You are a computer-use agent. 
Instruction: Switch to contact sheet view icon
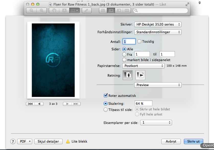127,10
